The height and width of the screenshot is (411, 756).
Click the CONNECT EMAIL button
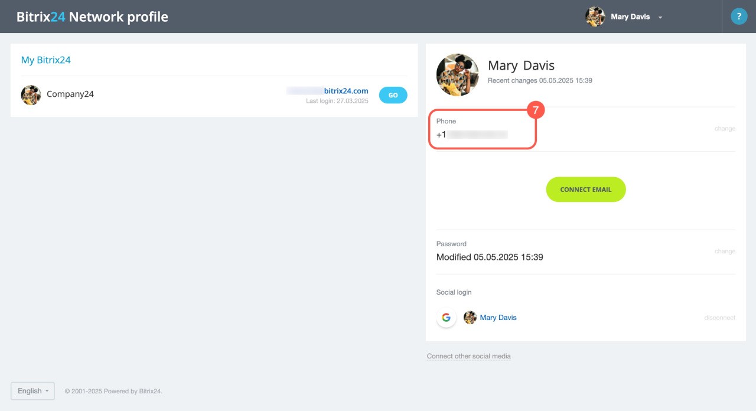click(x=585, y=190)
